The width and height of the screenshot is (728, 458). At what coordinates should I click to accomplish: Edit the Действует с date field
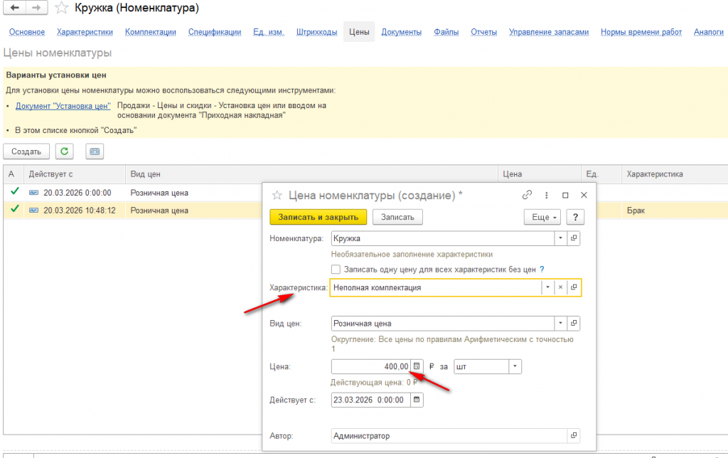click(371, 400)
